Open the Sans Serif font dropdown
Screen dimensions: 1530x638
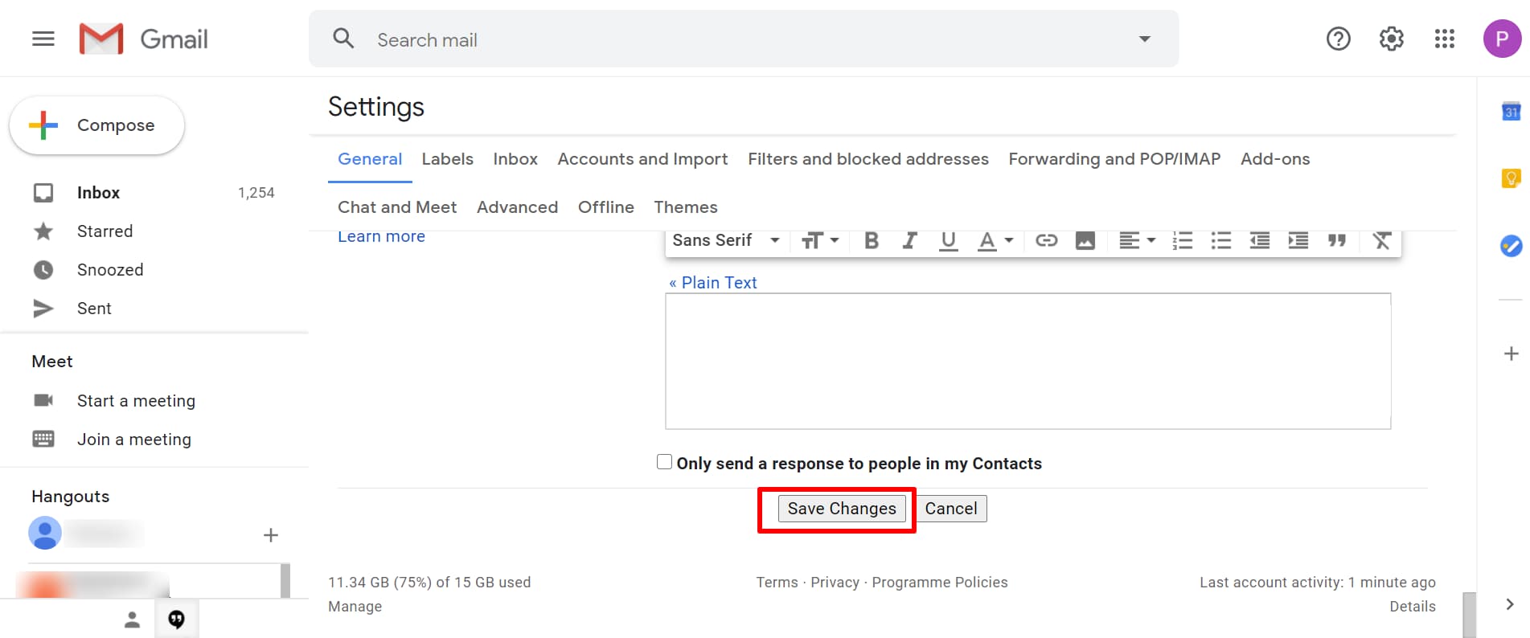pyautogui.click(x=725, y=240)
